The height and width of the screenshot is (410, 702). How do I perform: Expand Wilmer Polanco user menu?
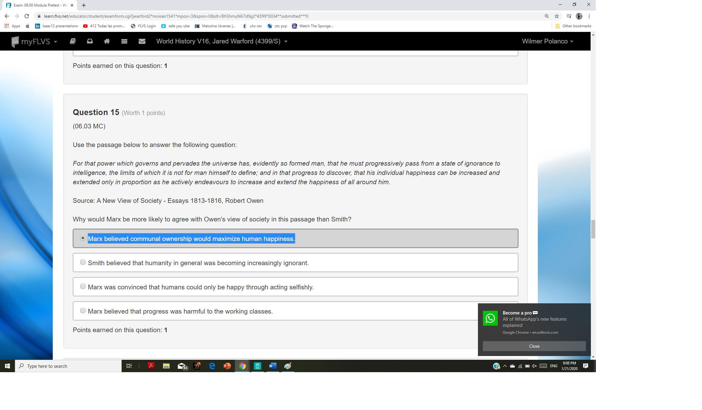coord(547,41)
